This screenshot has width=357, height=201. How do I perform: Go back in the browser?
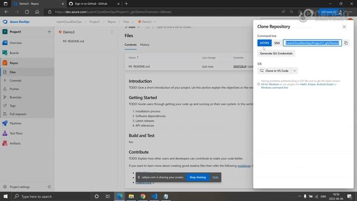tap(6, 12)
